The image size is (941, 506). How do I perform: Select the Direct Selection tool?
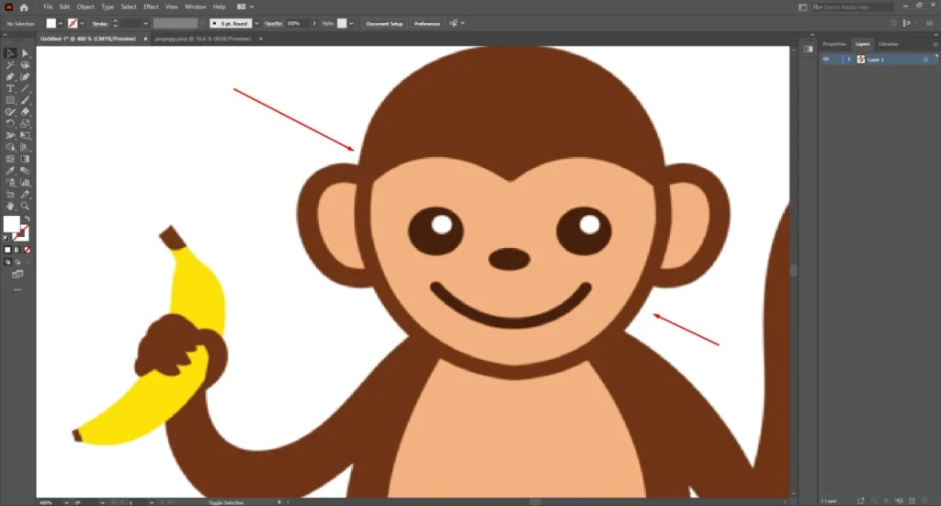[25, 53]
